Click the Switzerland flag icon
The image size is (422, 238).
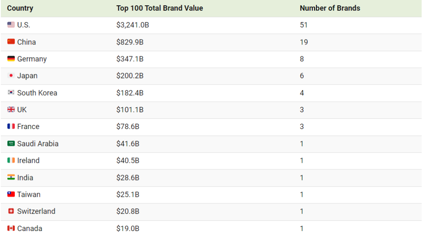tap(11, 211)
